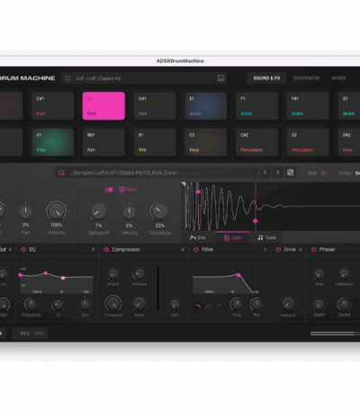The width and height of the screenshot is (360, 412).
Task: Select the band-pass filter shape
Action: (209, 307)
